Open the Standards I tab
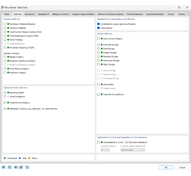Viewport: 191px width, 176px height. click(x=30, y=14)
